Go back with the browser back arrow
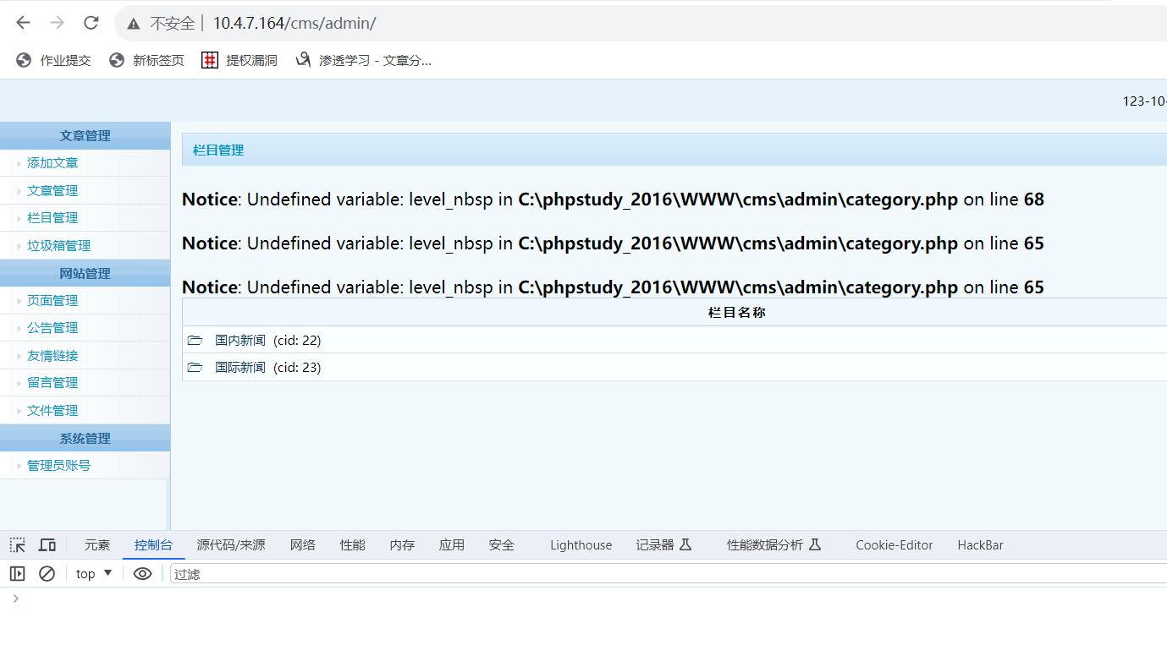The height and width of the screenshot is (667, 1167). pos(23,23)
